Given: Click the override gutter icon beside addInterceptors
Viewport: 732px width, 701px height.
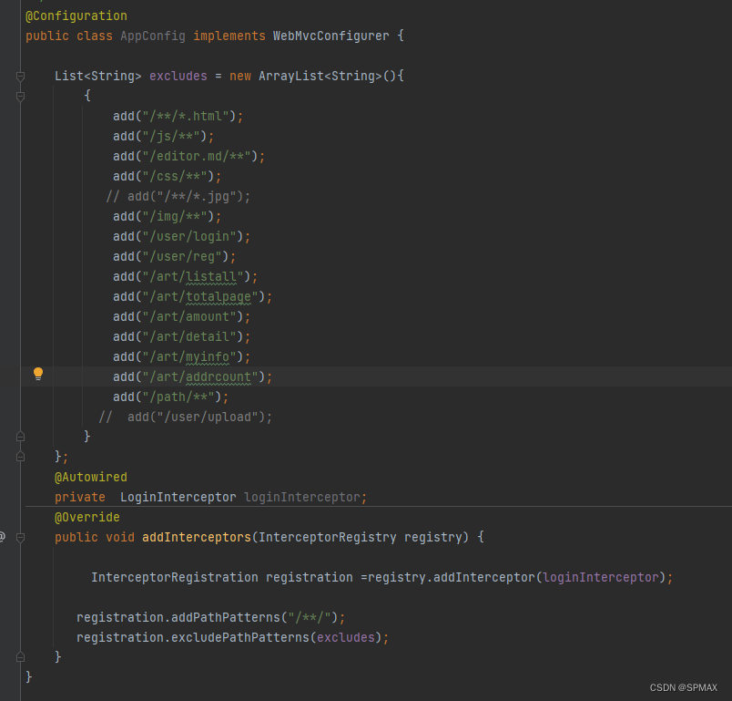Looking at the screenshot, I should pyautogui.click(x=2, y=537).
